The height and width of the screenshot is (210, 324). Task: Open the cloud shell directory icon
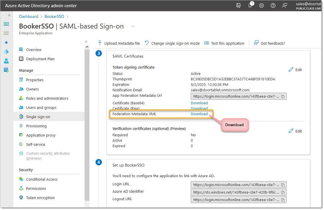(x=239, y=5)
